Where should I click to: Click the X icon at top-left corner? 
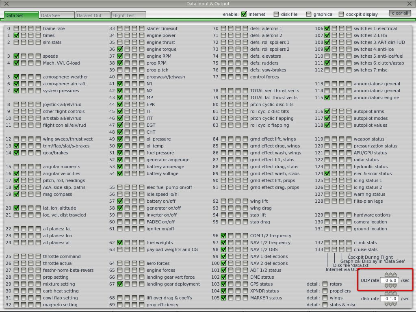click(x=6, y=4)
